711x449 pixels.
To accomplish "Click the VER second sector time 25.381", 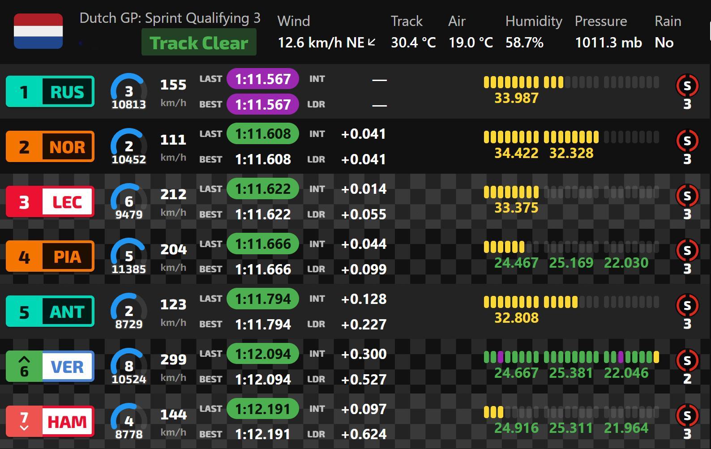I will point(571,373).
